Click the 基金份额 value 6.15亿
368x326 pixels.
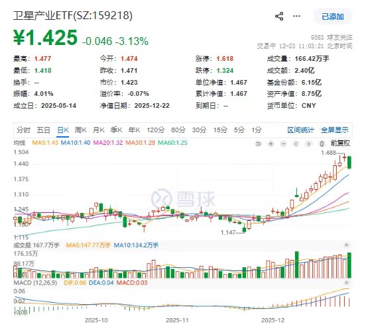[311, 83]
